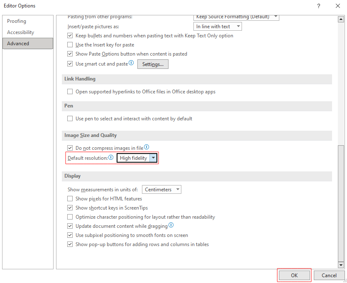347x283 pixels.
Task: Click the Cancel button
Action: pyautogui.click(x=329, y=275)
